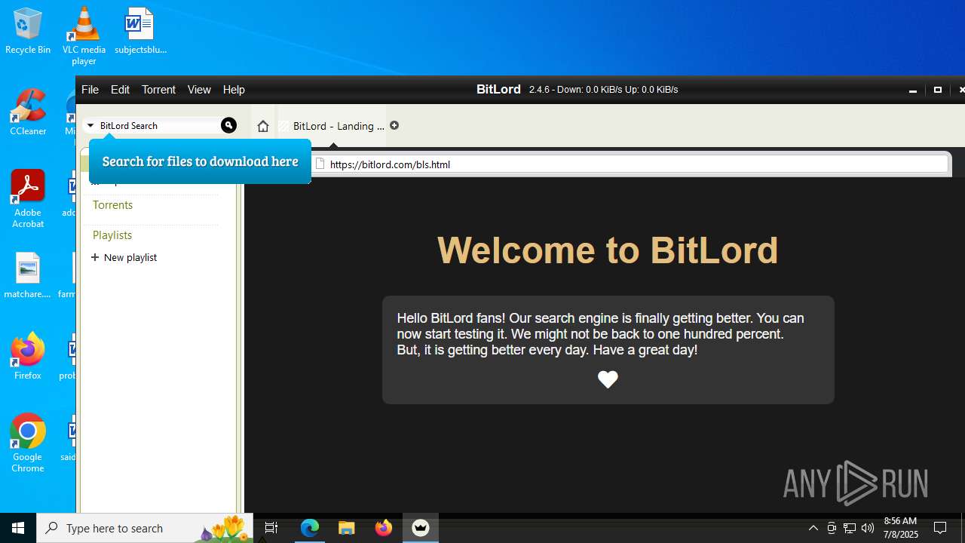Open Microsoft Edge from the taskbar
The height and width of the screenshot is (543, 965).
point(310,528)
